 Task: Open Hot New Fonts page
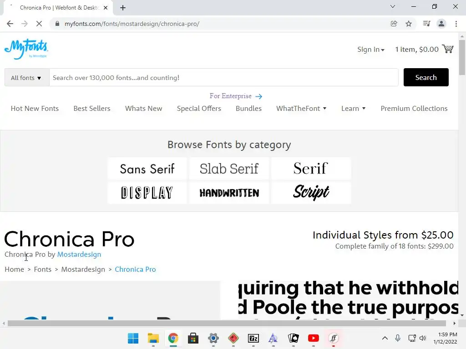pos(35,108)
